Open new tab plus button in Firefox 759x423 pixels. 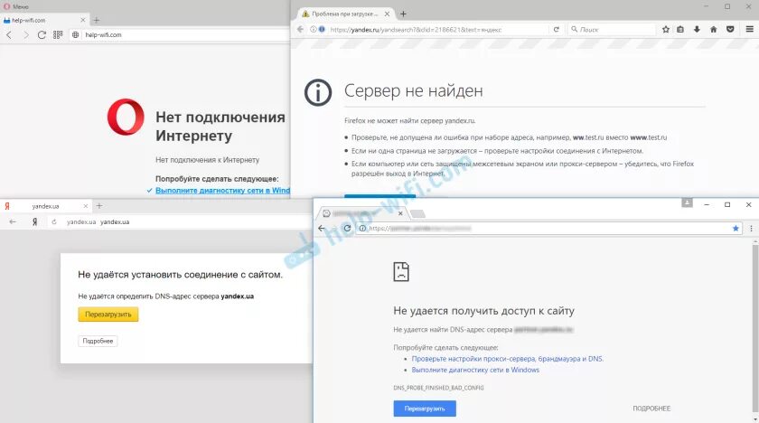(403, 14)
